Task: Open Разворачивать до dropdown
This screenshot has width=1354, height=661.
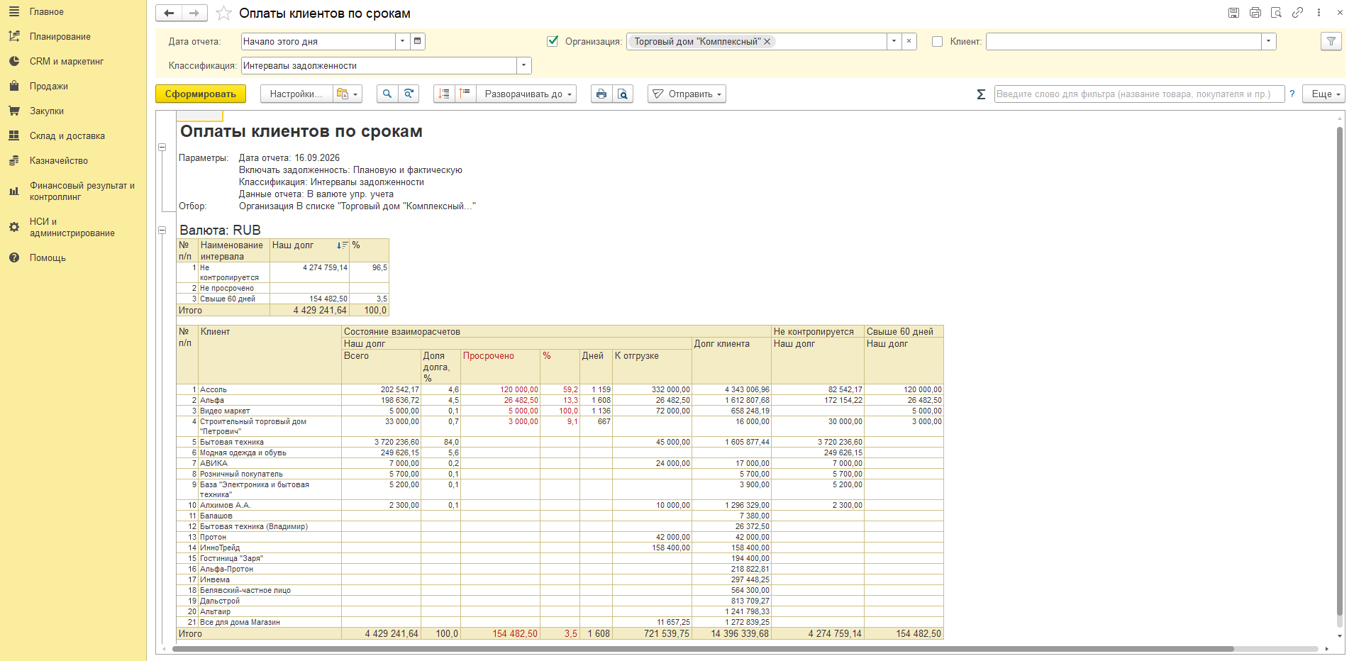Action: [x=526, y=94]
